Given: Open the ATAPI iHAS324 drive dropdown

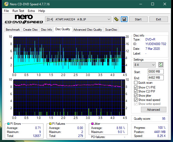Looking at the screenshot, I should (x=78, y=19).
